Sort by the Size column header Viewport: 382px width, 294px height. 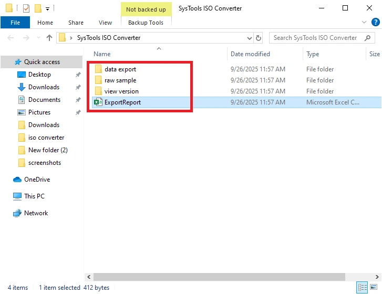pos(375,54)
